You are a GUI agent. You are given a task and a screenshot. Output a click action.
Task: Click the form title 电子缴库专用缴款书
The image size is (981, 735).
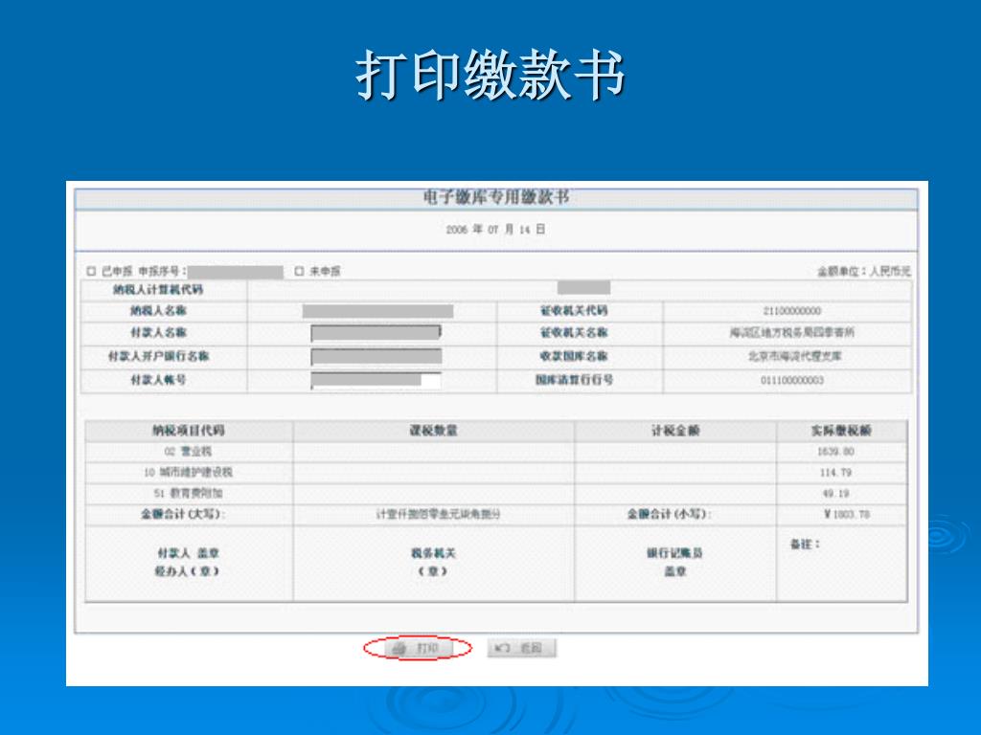pos(495,197)
